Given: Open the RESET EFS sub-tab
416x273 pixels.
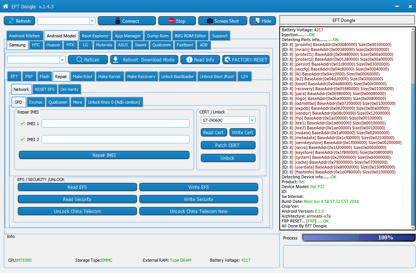Looking at the screenshot, I should click(45, 89).
